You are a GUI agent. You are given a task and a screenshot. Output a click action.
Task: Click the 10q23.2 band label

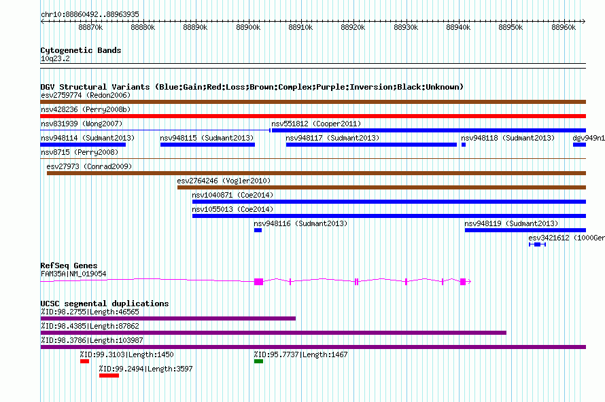pos(55,58)
